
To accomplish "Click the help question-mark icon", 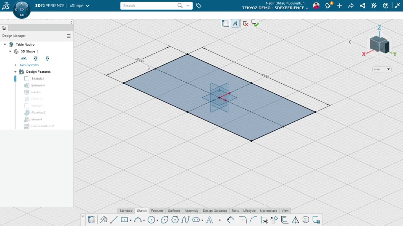I will [x=385, y=5].
